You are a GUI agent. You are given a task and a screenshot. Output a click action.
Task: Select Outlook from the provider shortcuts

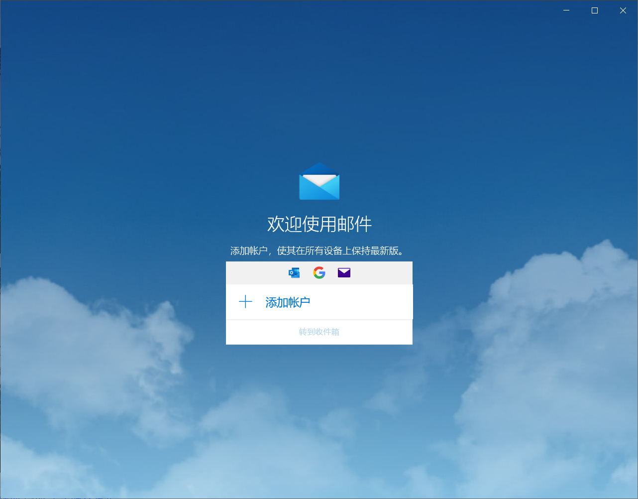(294, 272)
